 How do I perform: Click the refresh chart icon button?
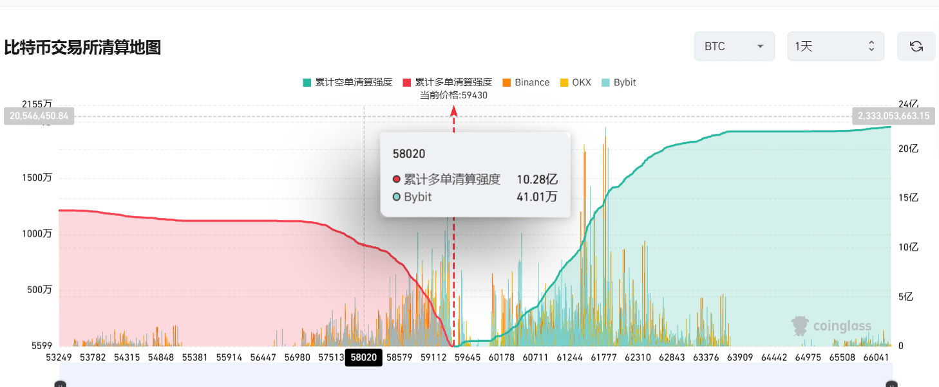click(x=916, y=46)
